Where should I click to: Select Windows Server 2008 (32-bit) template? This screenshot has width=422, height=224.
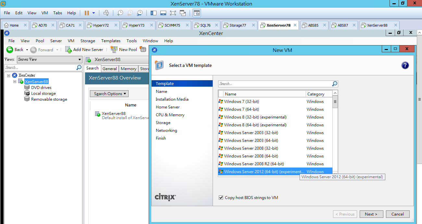pos(275,148)
